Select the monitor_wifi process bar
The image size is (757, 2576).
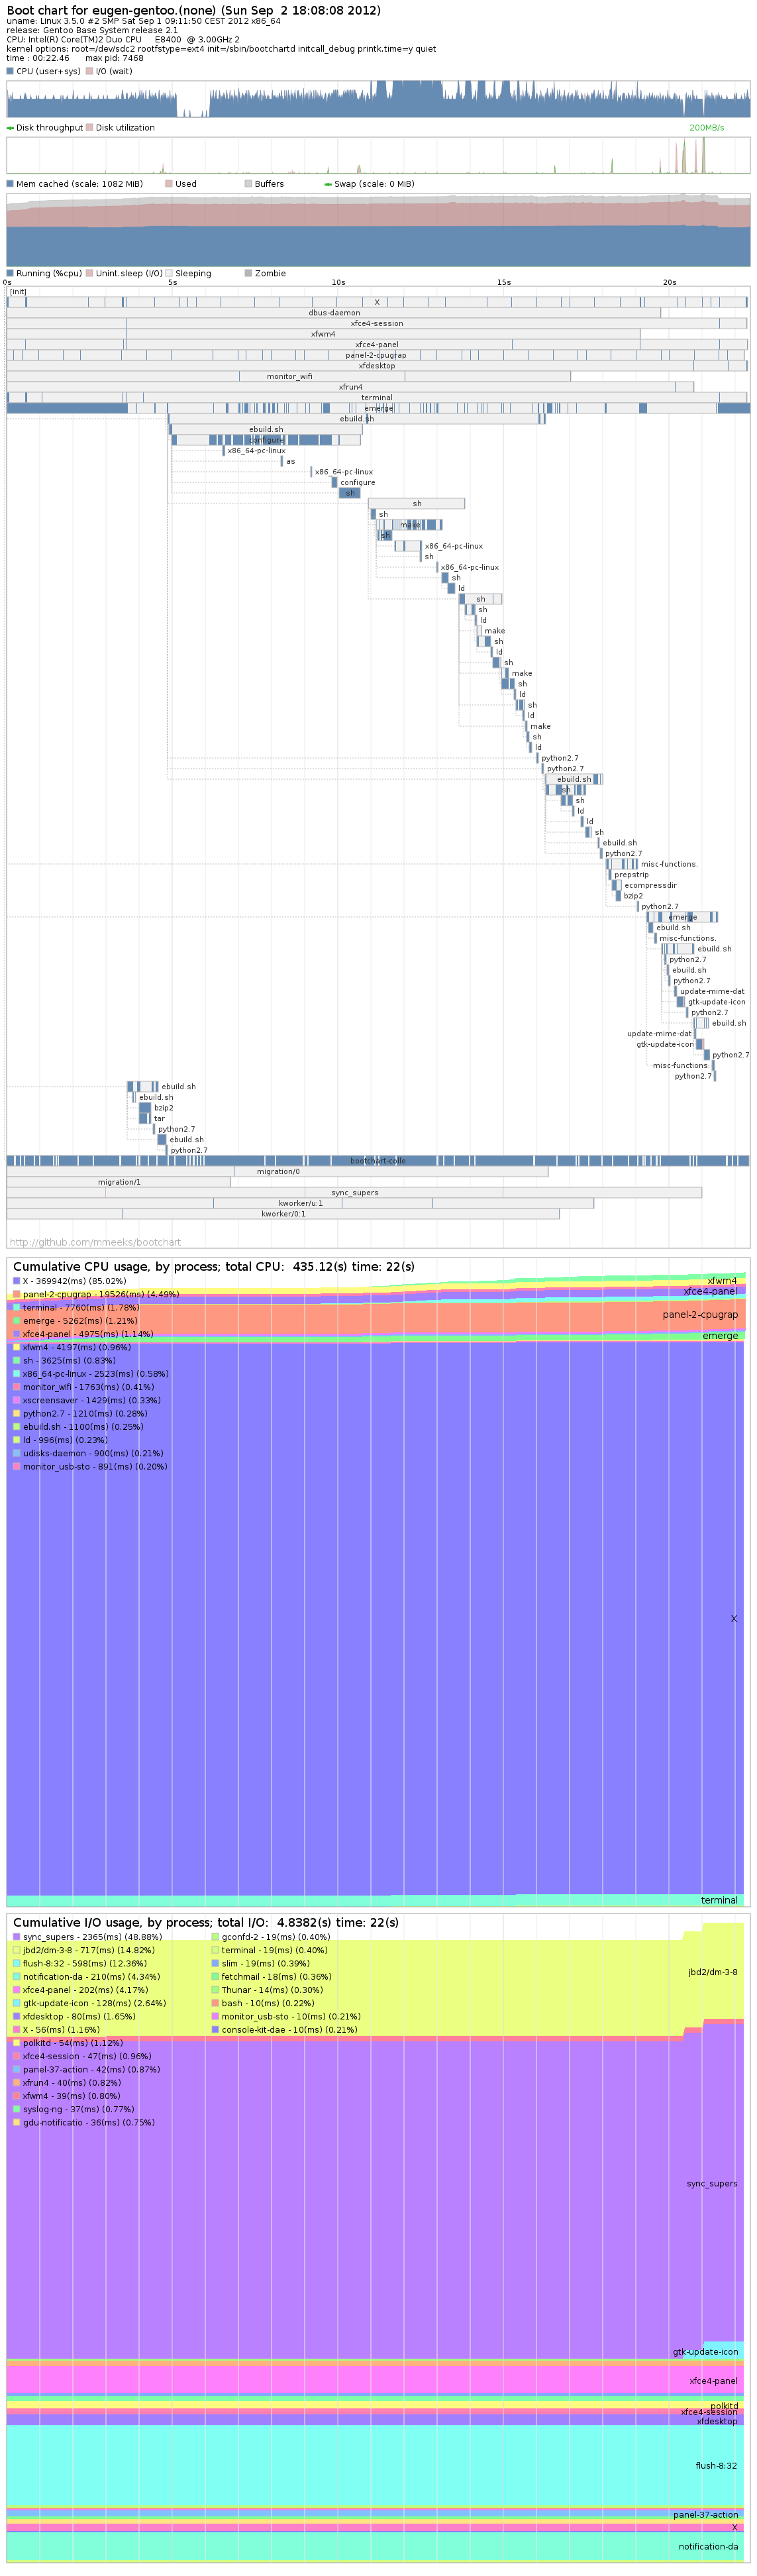[289, 376]
